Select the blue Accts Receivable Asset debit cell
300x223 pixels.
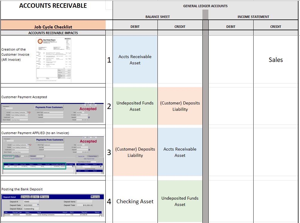(x=135, y=60)
